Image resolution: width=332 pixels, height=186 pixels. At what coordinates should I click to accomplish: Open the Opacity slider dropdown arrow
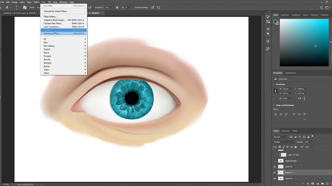(x=312, y=142)
